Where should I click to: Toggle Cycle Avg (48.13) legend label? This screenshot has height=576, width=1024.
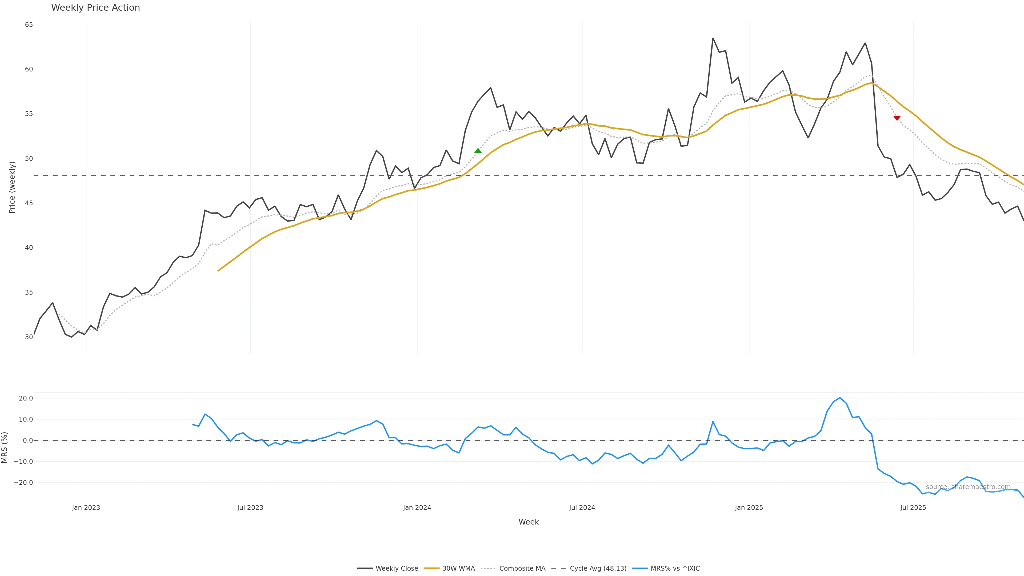598,569
